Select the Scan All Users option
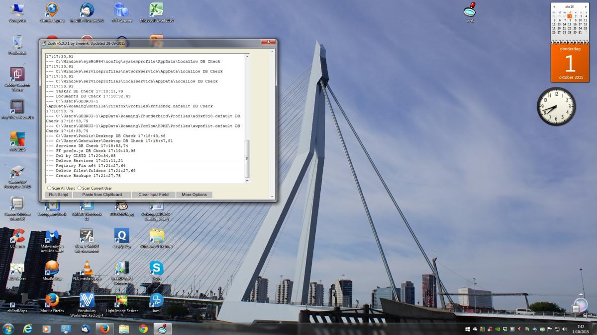The image size is (597, 335). click(x=49, y=188)
